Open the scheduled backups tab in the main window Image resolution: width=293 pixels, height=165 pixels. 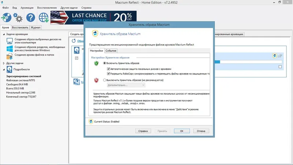pos(229,34)
